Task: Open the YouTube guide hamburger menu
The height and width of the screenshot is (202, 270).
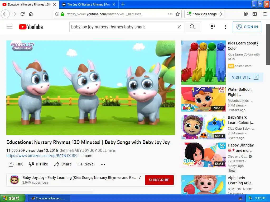Action: (x=9, y=27)
